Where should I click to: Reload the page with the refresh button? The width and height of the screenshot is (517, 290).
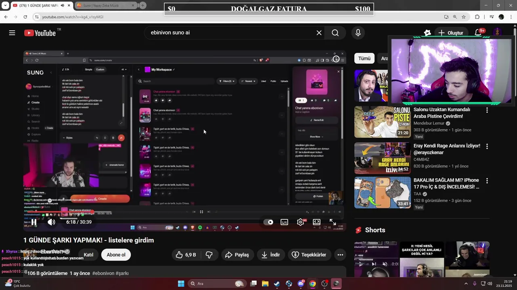coord(25,17)
